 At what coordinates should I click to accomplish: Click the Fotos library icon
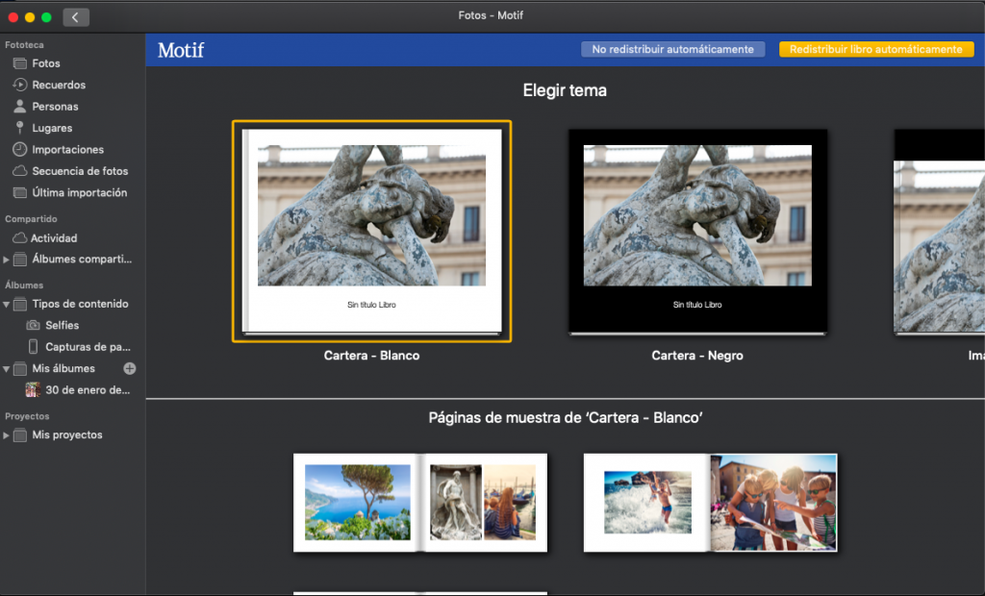[x=20, y=63]
